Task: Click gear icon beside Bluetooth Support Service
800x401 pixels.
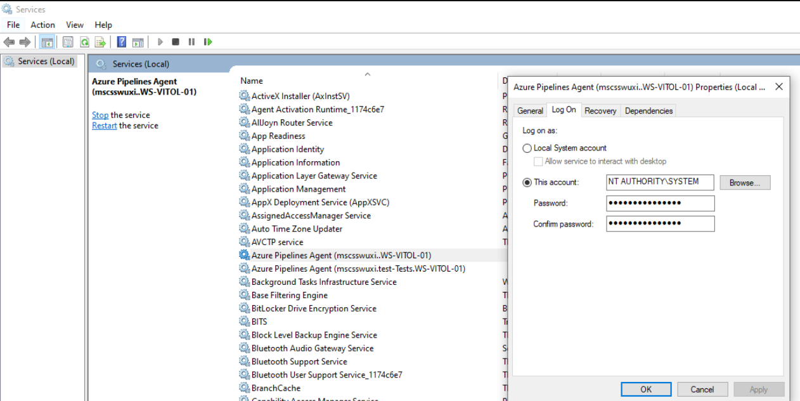Action: (x=244, y=362)
